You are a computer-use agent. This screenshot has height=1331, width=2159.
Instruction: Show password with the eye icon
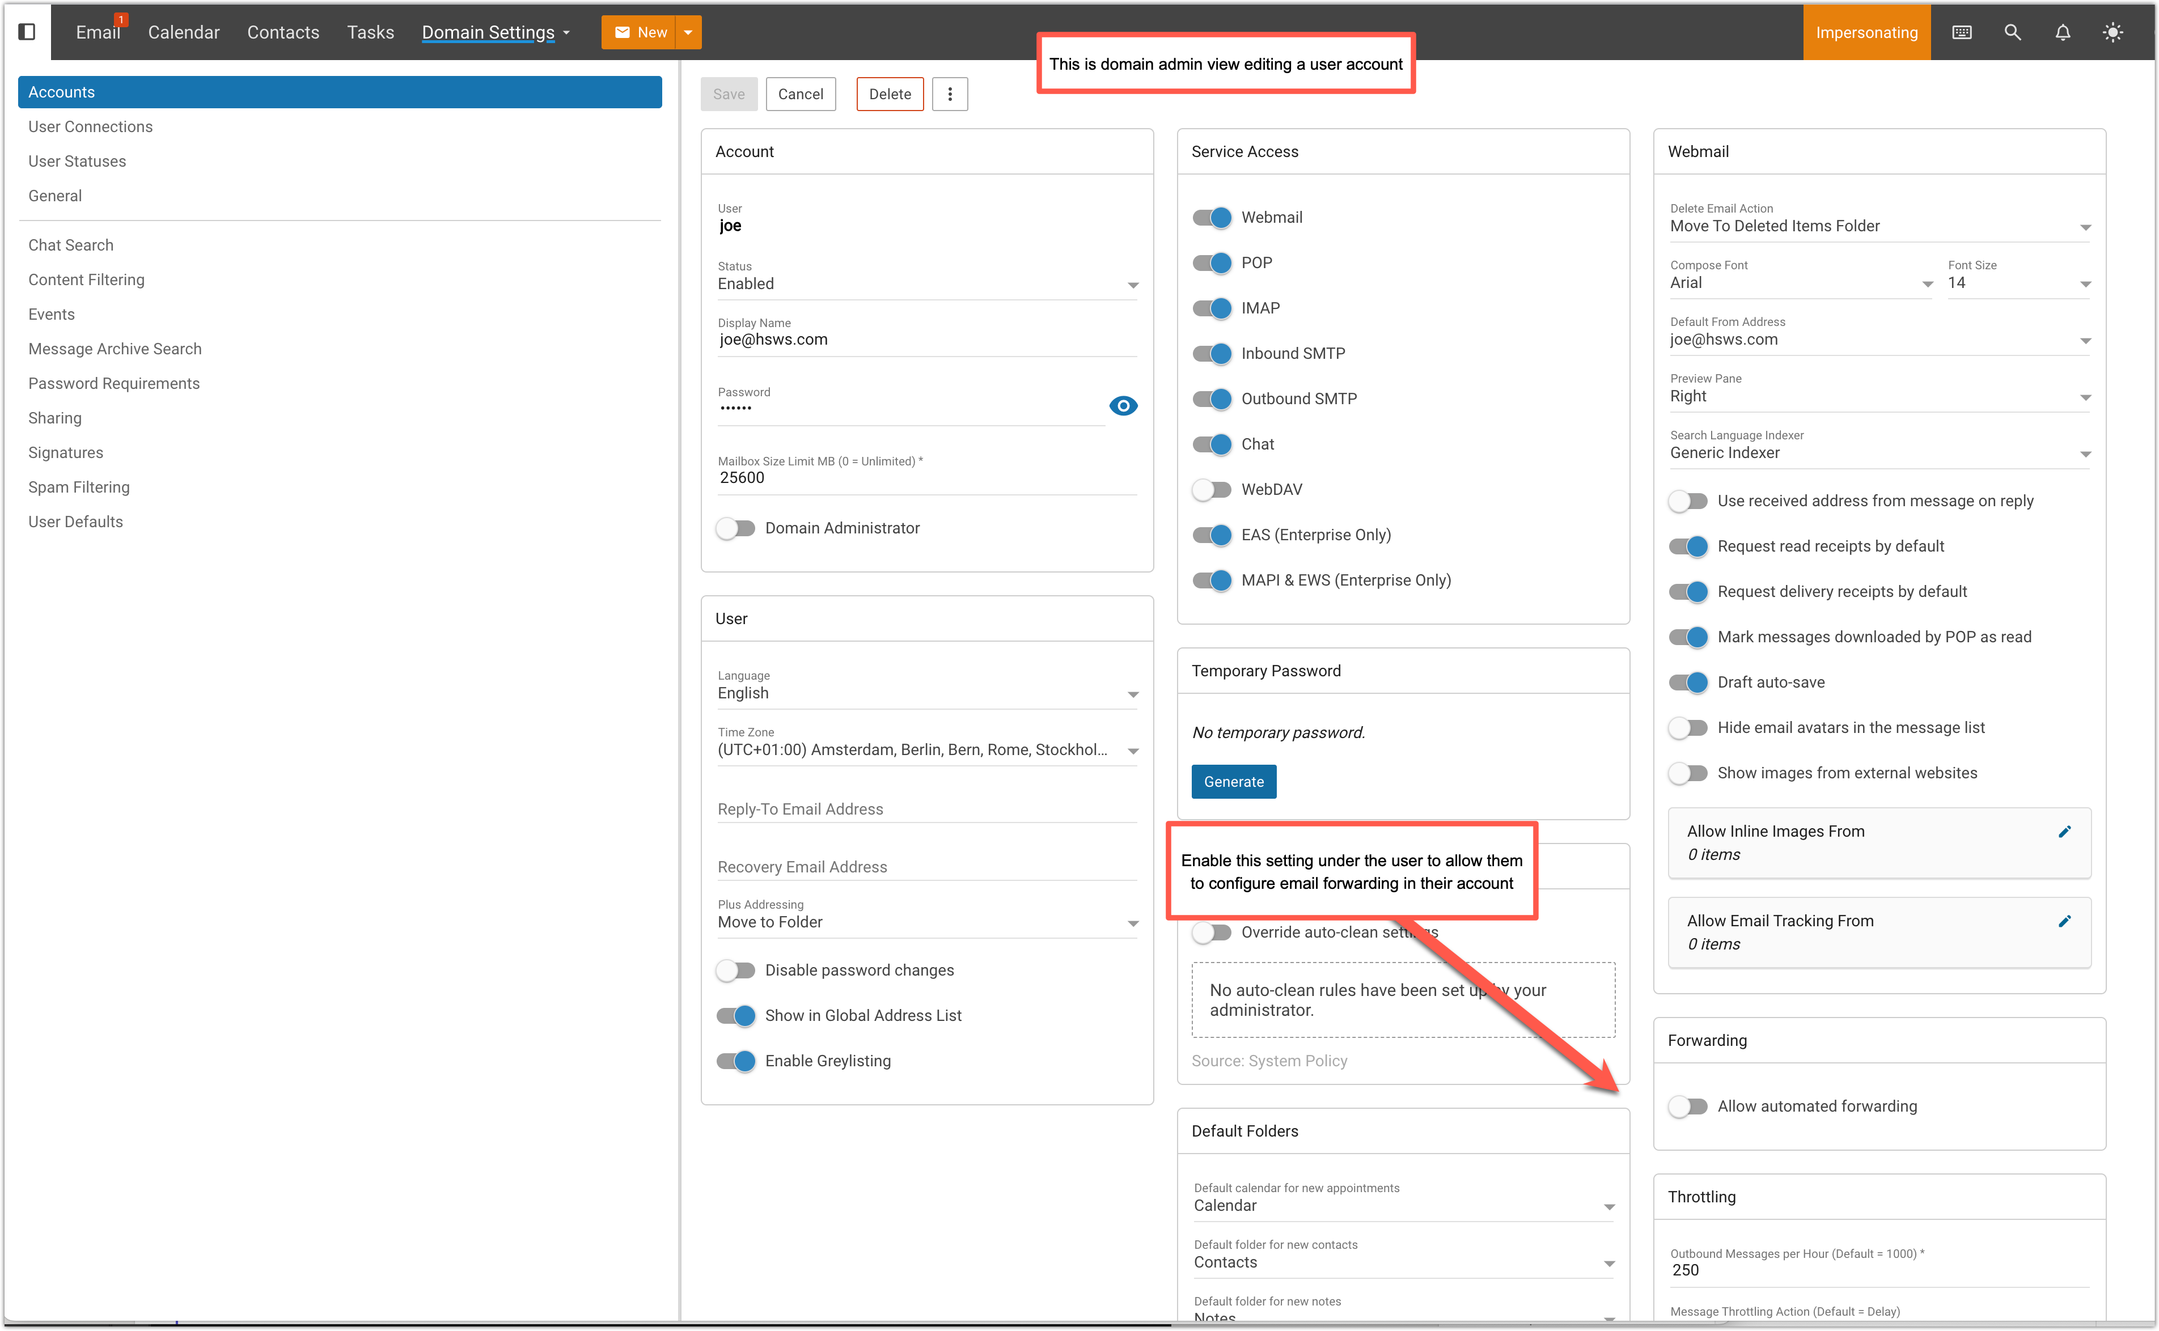(x=1123, y=406)
